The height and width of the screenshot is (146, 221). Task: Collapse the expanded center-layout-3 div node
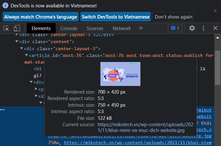(x=22, y=49)
